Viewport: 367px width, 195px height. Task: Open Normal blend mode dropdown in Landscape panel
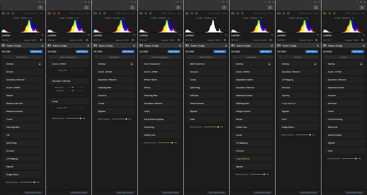(x=235, y=40)
